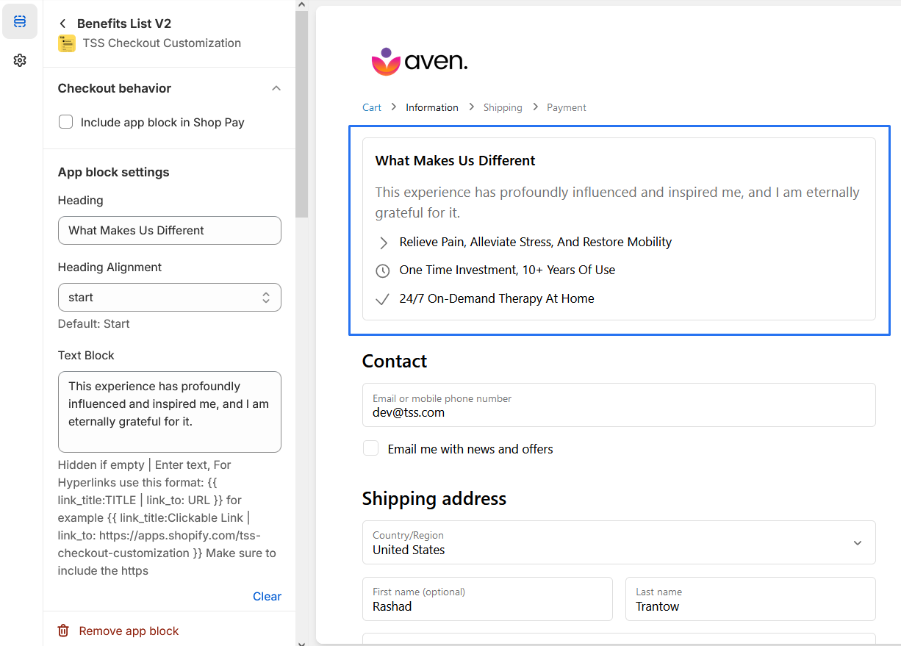The width and height of the screenshot is (901, 646).
Task: Open the sections panel icon in left rail
Action: 20,21
